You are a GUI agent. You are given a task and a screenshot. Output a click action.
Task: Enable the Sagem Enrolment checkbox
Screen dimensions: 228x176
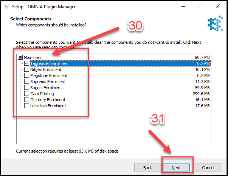tap(26, 88)
